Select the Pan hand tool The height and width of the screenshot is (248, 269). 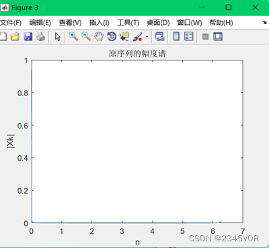[x=99, y=36]
